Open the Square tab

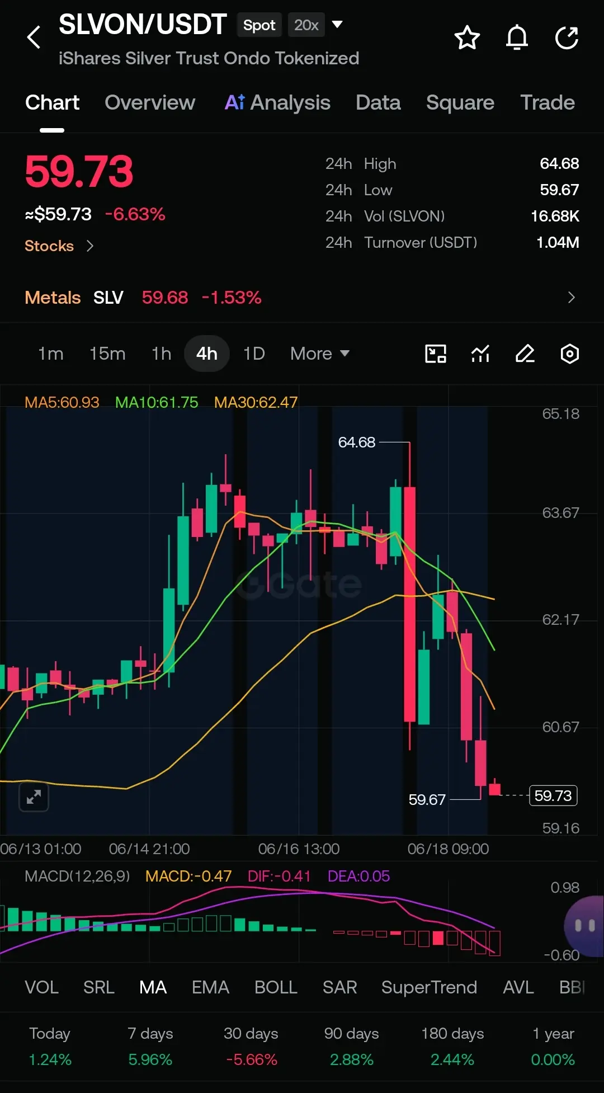pos(460,102)
